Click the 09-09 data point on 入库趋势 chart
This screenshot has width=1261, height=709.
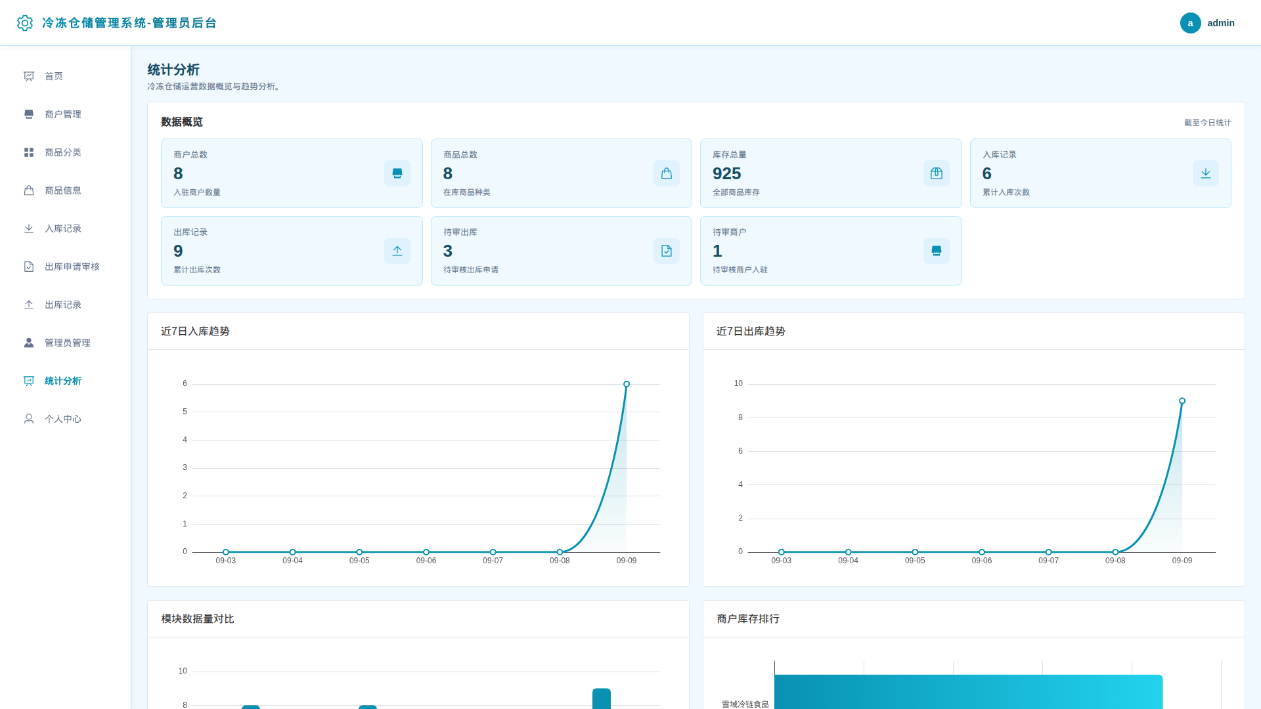(x=627, y=384)
